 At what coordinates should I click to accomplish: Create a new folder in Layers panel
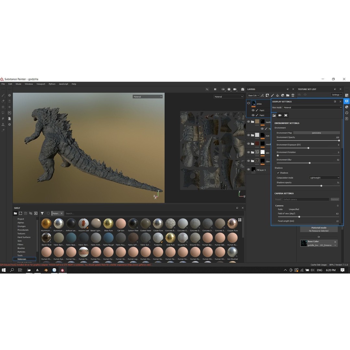pyautogui.click(x=288, y=95)
